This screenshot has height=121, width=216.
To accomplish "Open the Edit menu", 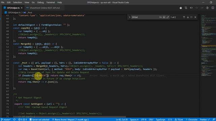I will [8, 2].
